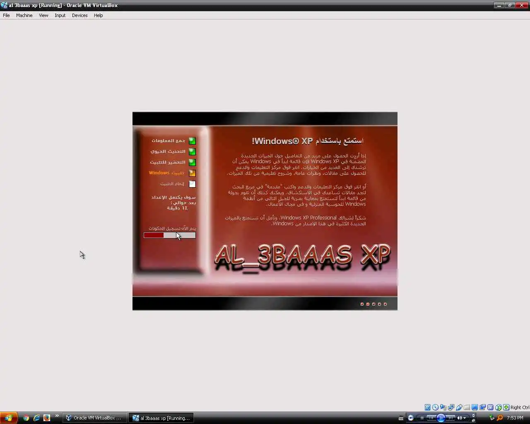Click the USB devices status icon
The height and width of the screenshot is (424, 530).
(459, 407)
